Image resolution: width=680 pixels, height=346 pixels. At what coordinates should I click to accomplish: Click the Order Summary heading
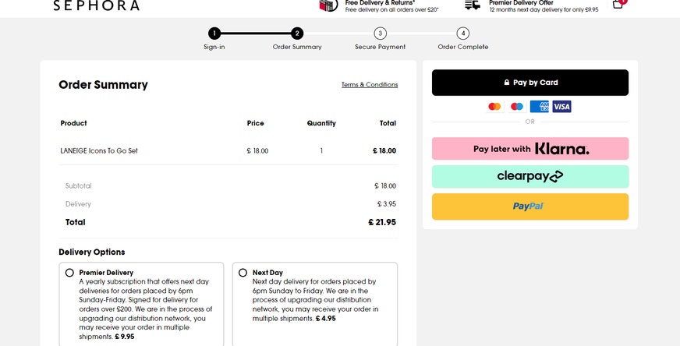[x=103, y=84]
